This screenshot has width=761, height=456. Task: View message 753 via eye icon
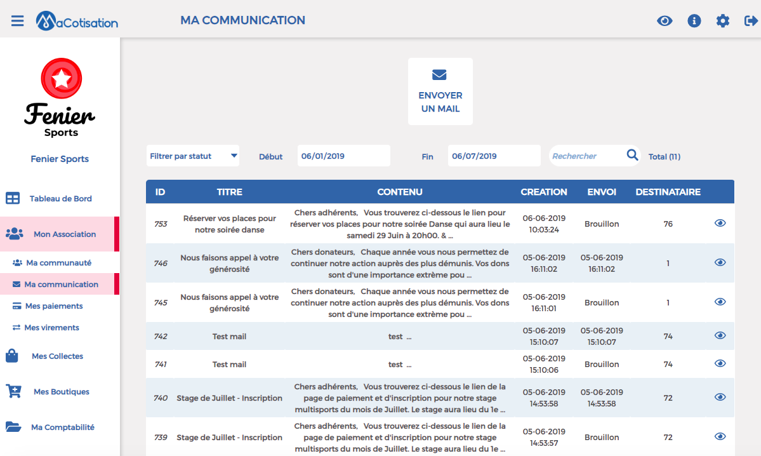(720, 224)
